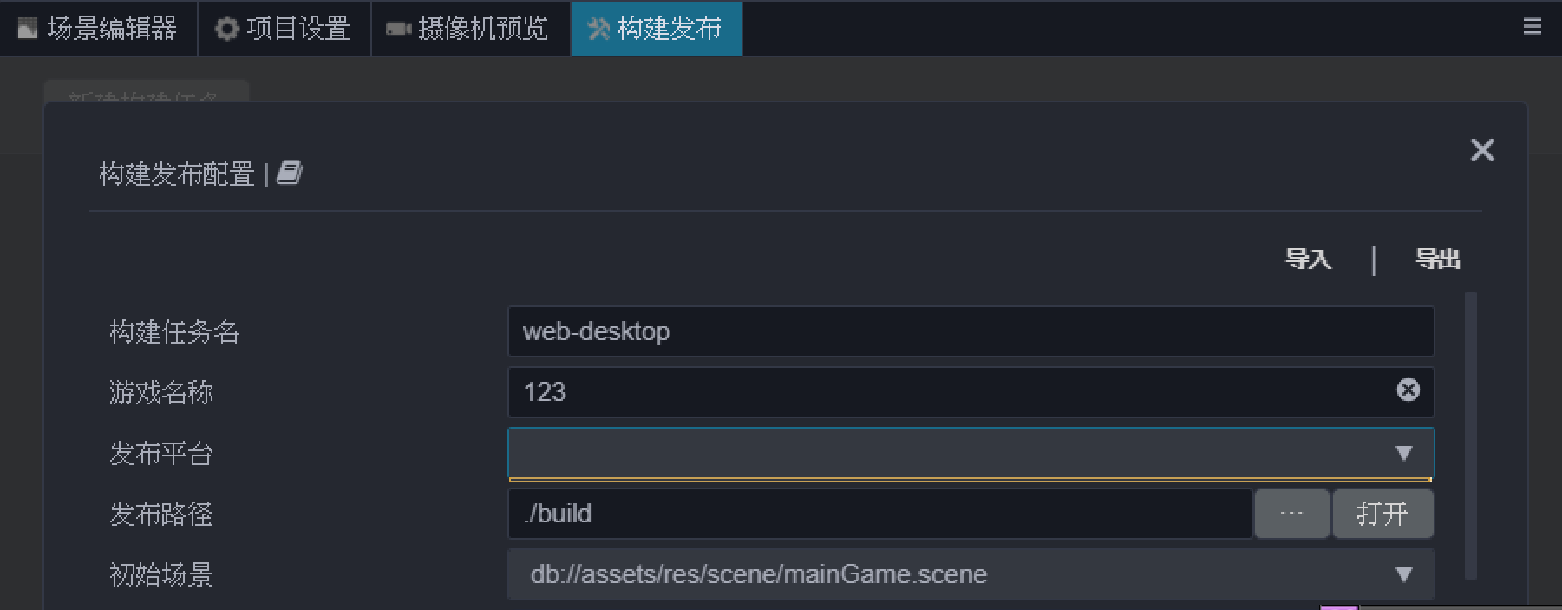Expand the 发布平台 dropdown

coord(970,453)
